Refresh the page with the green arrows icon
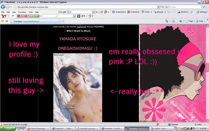The width and height of the screenshot is (209, 131). (163, 7)
